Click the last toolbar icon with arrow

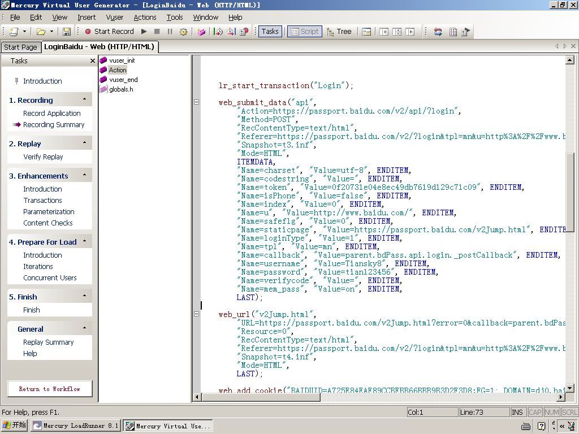(x=466, y=32)
